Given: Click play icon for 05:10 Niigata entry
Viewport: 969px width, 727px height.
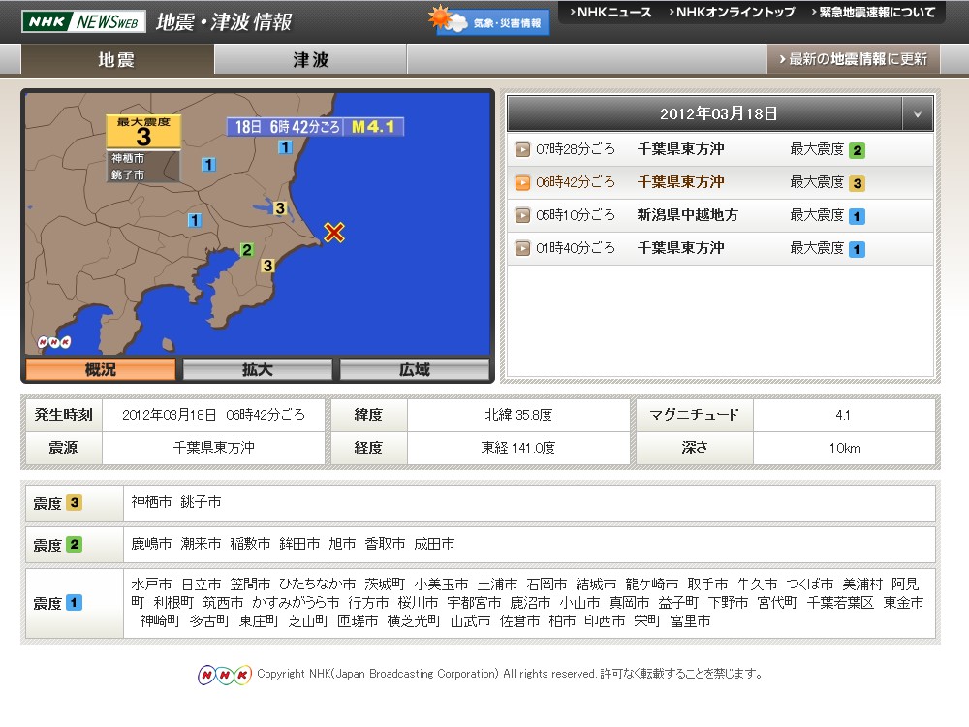Looking at the screenshot, I should pos(522,215).
